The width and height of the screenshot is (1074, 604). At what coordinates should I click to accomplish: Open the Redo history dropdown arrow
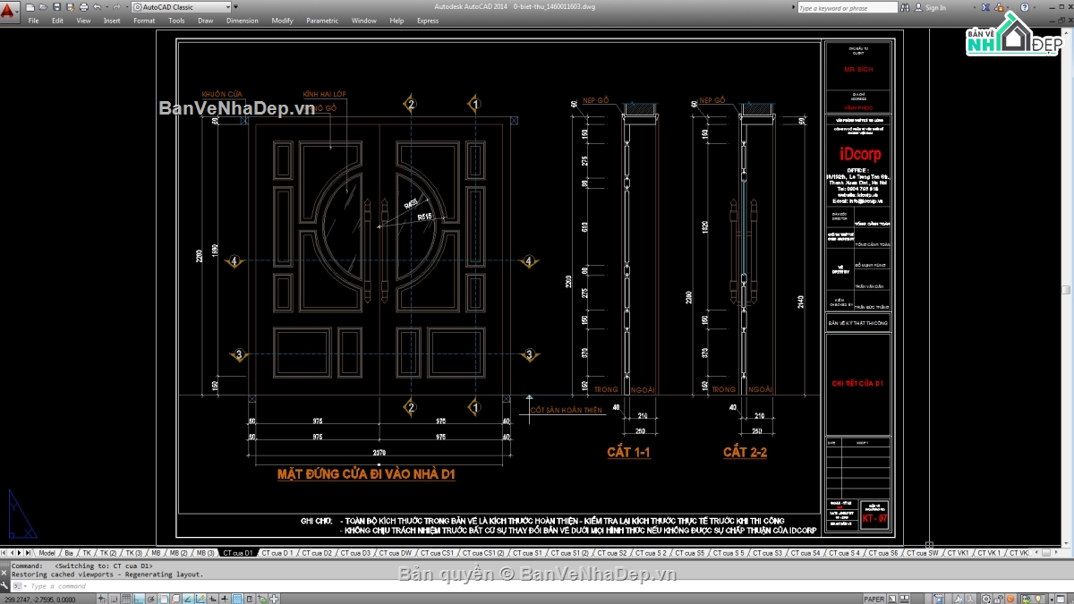pyautogui.click(x=127, y=7)
